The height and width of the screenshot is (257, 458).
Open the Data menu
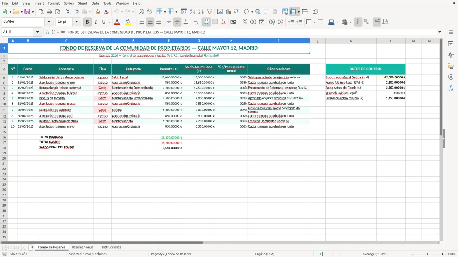coord(95,3)
